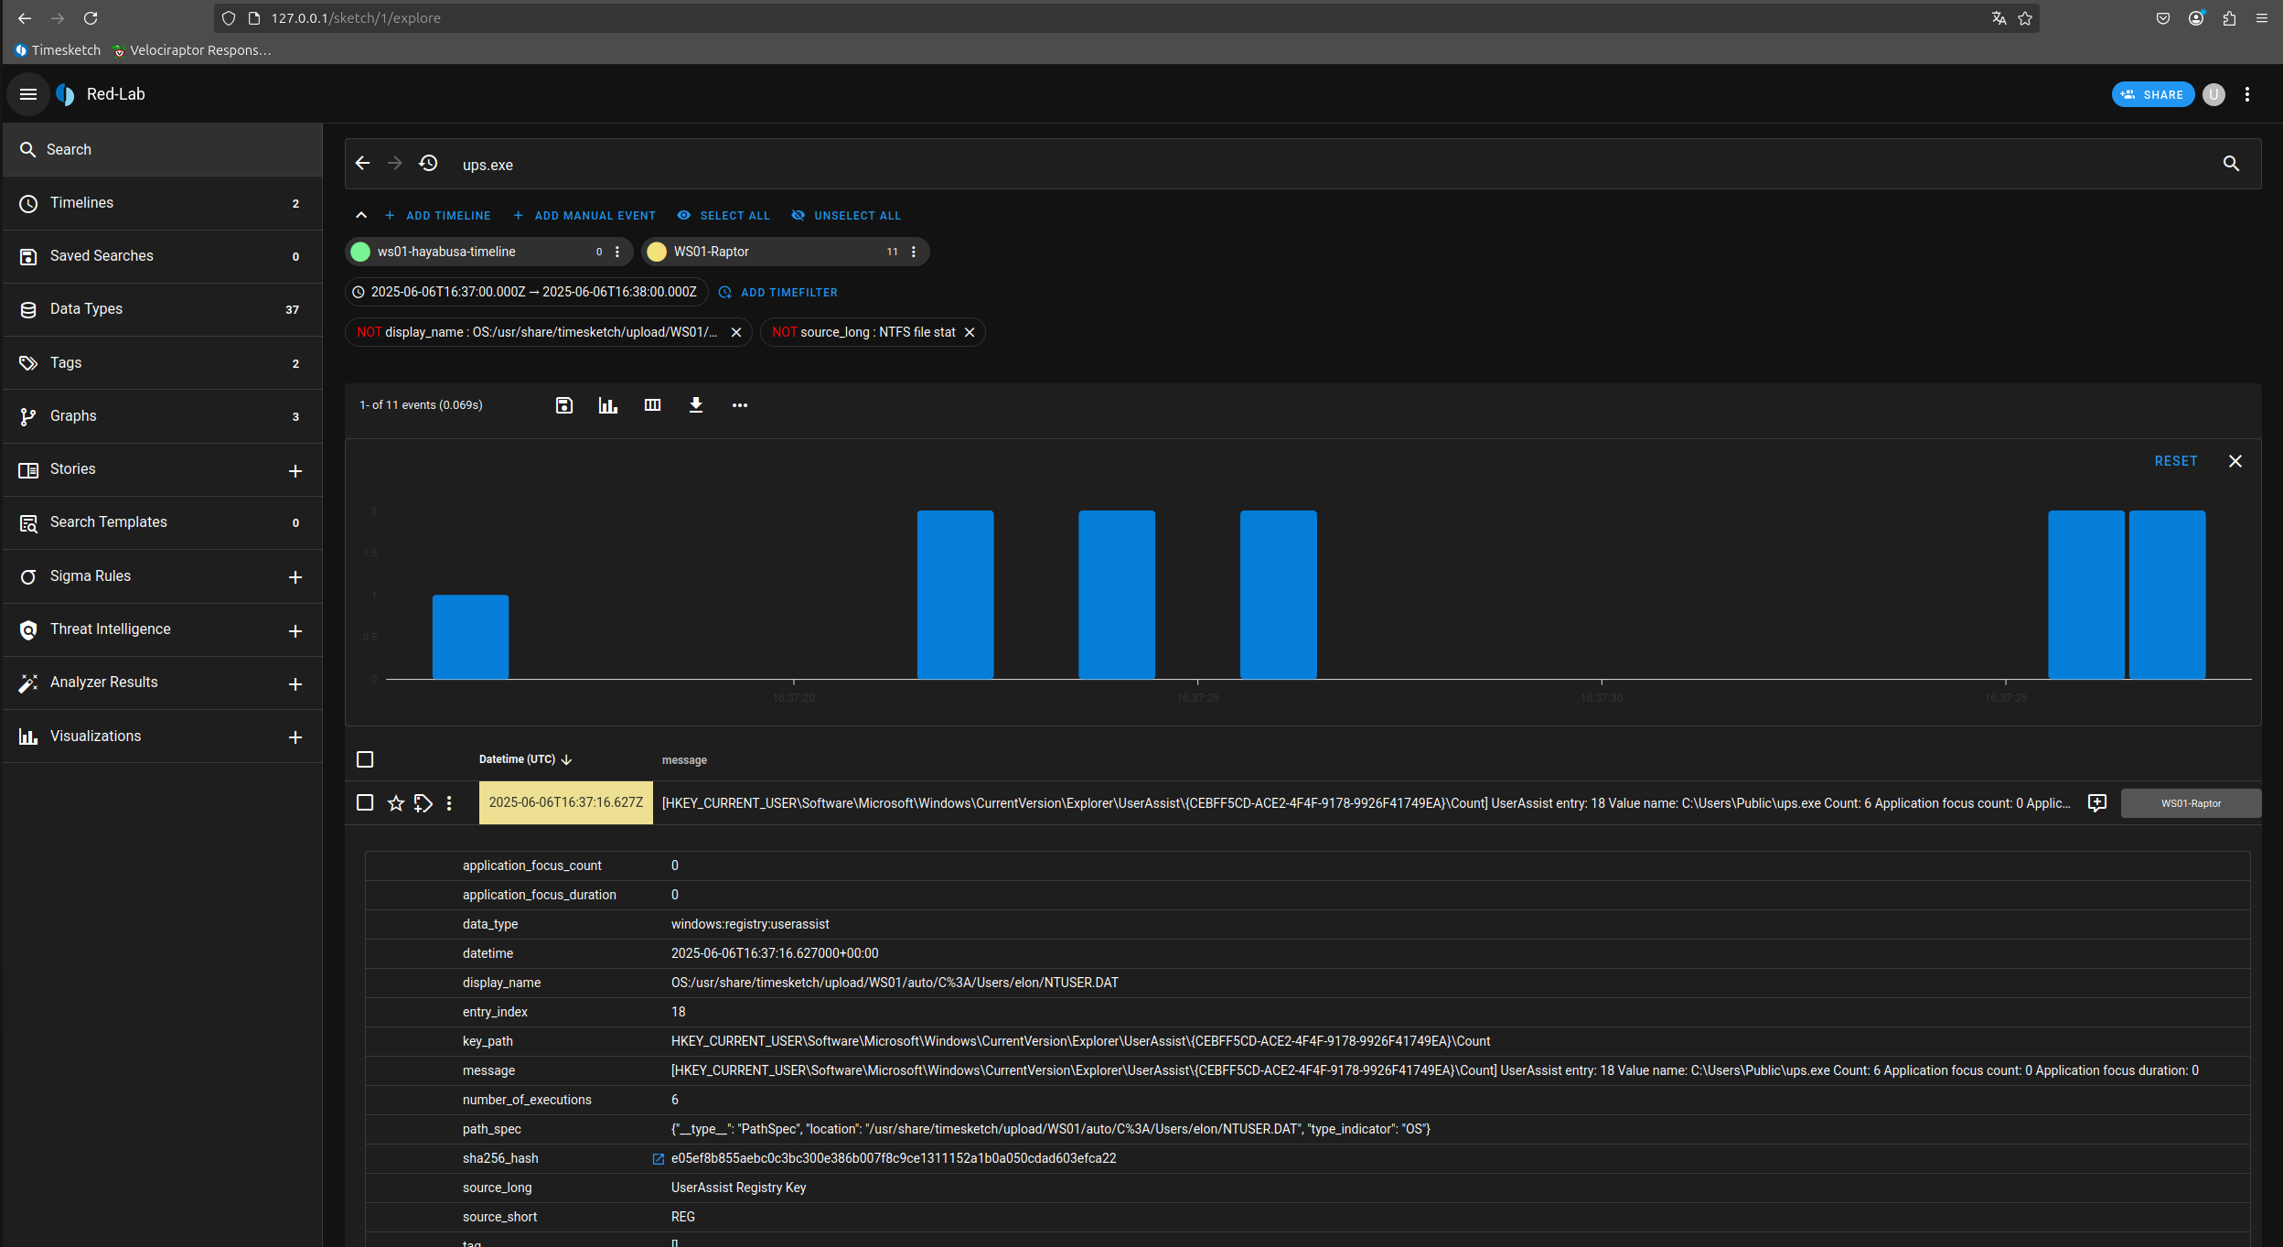Run the search with magnifier icon

pyautogui.click(x=2232, y=164)
